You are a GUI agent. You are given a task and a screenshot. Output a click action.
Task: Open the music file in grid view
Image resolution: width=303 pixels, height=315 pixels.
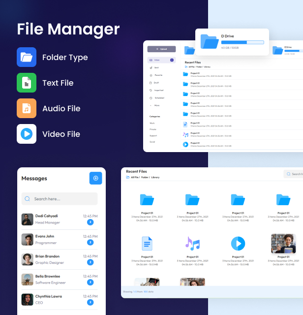tap(192, 243)
